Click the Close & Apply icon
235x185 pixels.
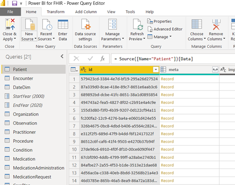click(10, 24)
